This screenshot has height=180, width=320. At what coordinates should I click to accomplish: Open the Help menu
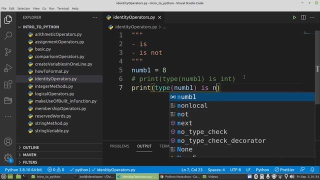[x=75, y=8]
